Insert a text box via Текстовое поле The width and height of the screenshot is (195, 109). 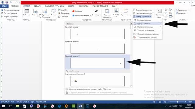[160, 13]
